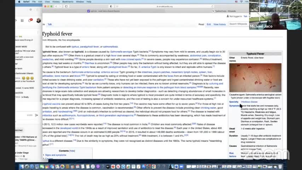Open the File menu
The height and width of the screenshot is (170, 302).
click(x=34, y=2)
